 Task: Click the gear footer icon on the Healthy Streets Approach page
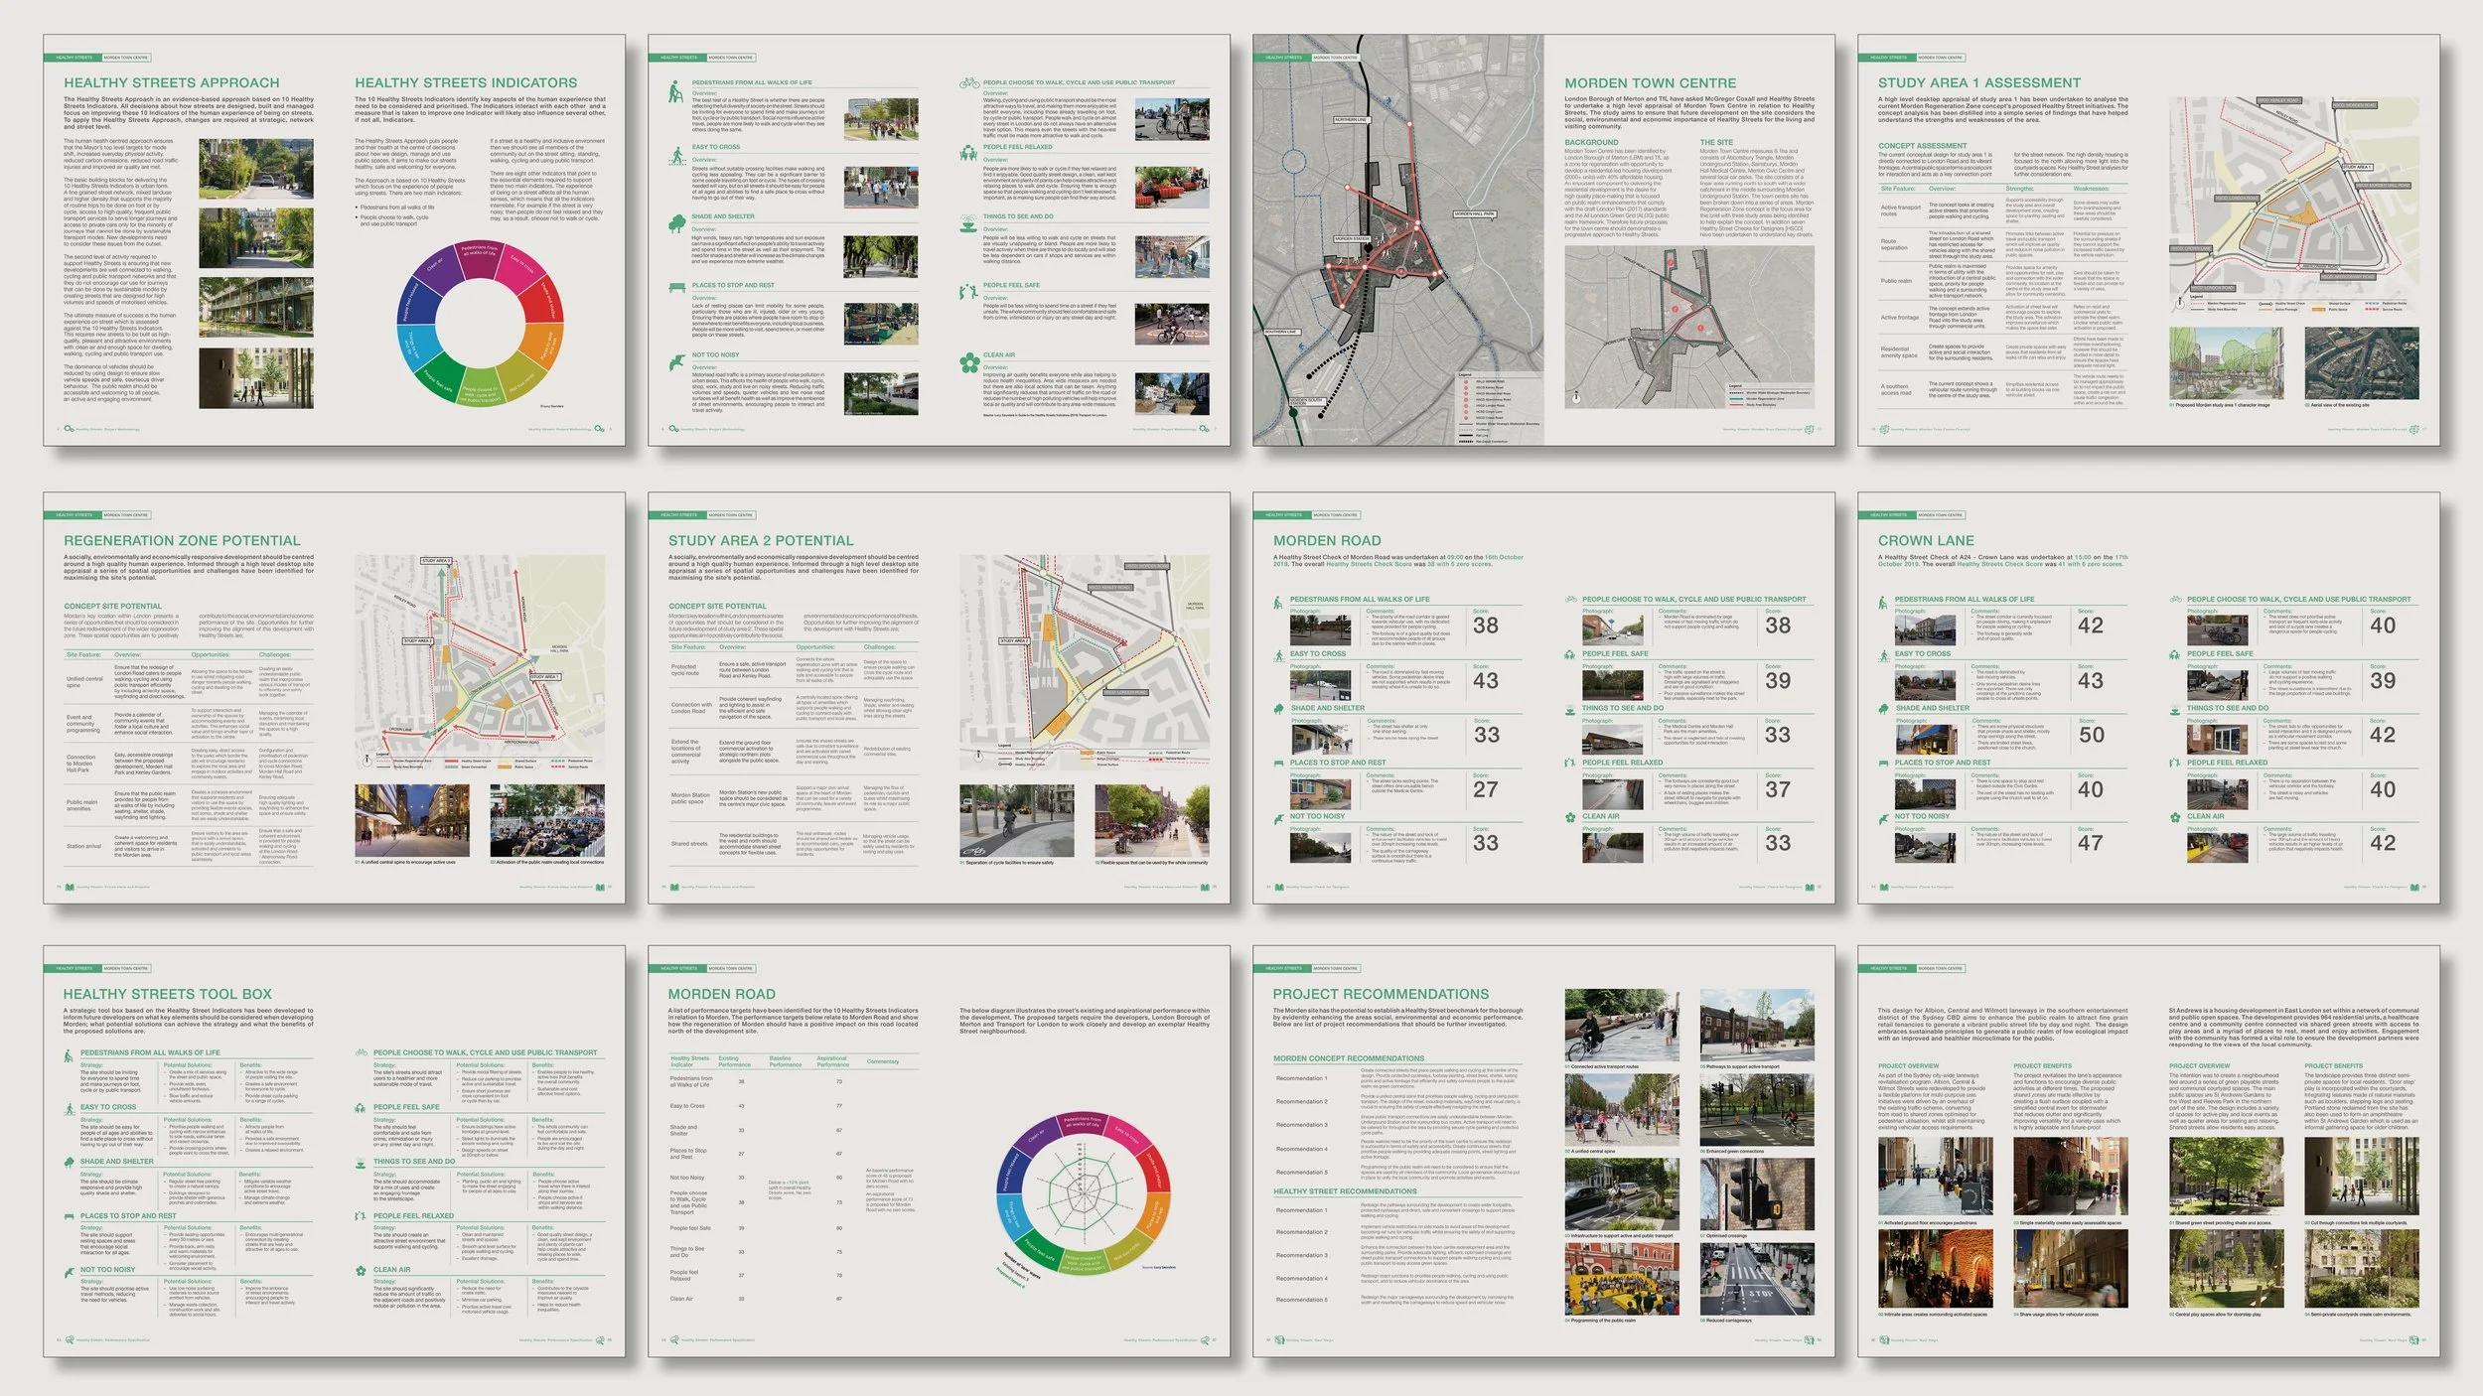tap(69, 429)
